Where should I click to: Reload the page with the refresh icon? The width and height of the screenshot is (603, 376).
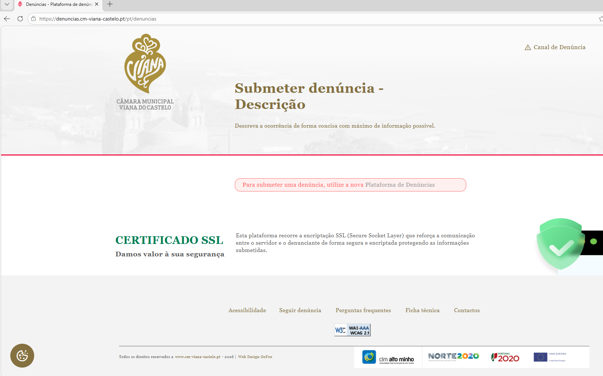tap(20, 19)
